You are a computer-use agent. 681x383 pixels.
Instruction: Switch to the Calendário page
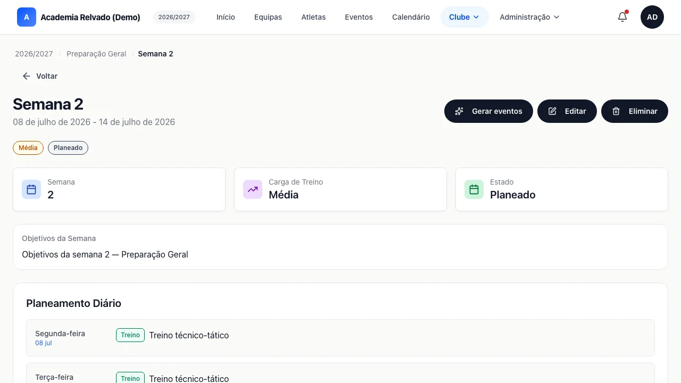click(411, 17)
